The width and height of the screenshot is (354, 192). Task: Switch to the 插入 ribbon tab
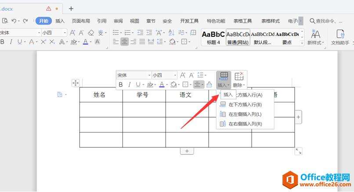tap(60, 21)
